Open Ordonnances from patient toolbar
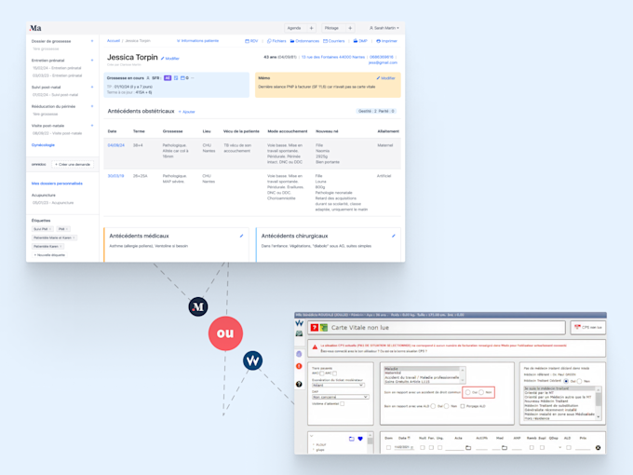Viewport: 633px width, 475px height. coord(304,41)
